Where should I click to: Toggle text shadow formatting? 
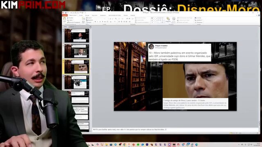pyautogui.click(x=103, y=22)
